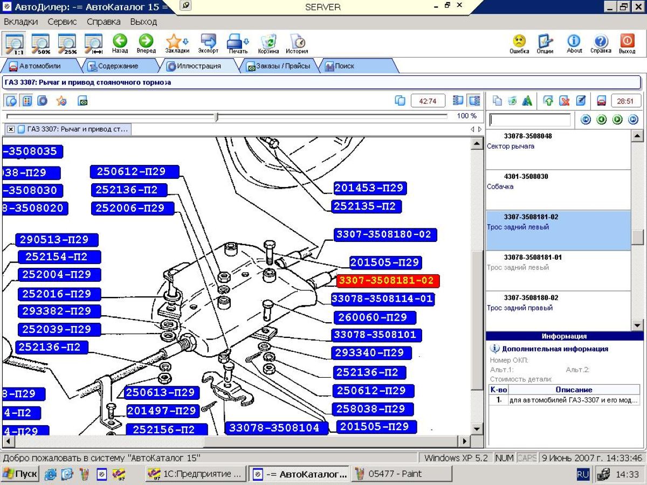Open the Корзина basket
The width and height of the screenshot is (647, 485).
coord(268,44)
